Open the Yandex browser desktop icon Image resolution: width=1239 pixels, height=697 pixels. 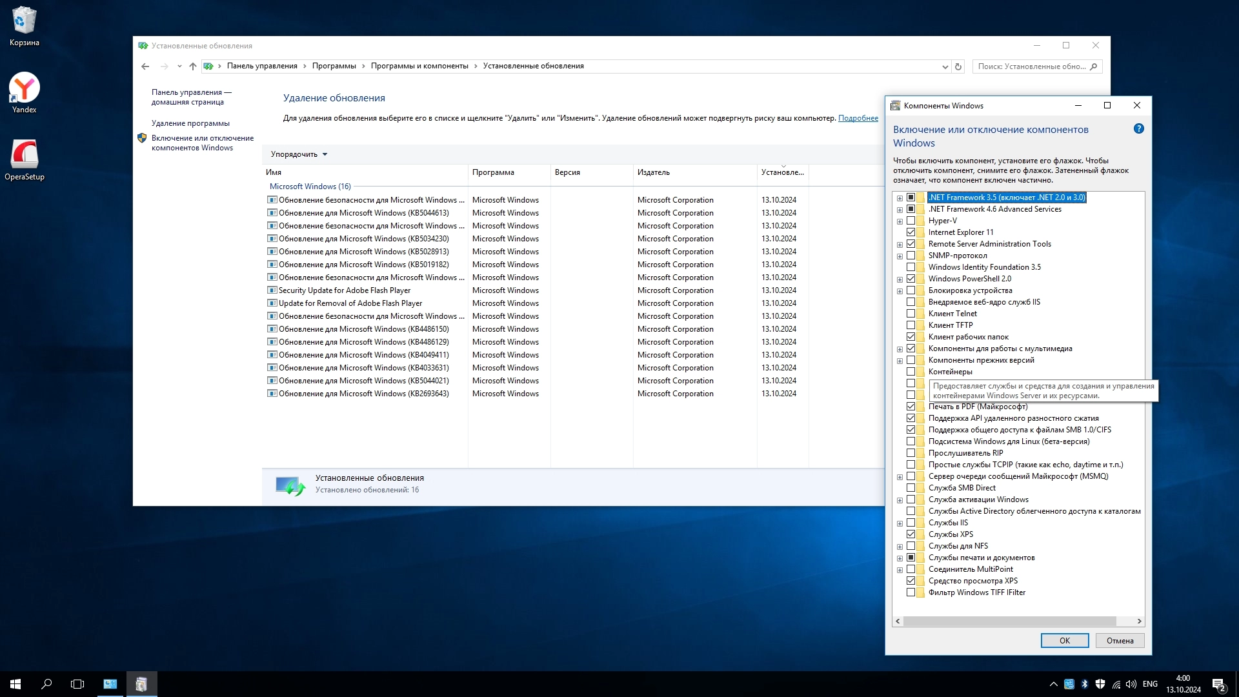(25, 88)
